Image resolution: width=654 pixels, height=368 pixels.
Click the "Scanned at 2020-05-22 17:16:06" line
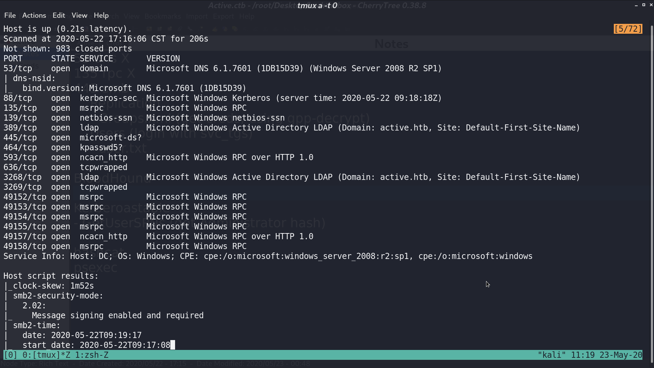[106, 39]
